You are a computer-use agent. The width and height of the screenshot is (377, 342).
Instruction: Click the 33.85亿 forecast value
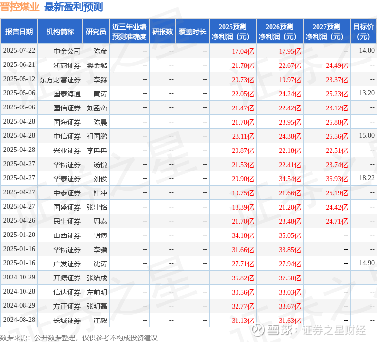click(x=290, y=249)
